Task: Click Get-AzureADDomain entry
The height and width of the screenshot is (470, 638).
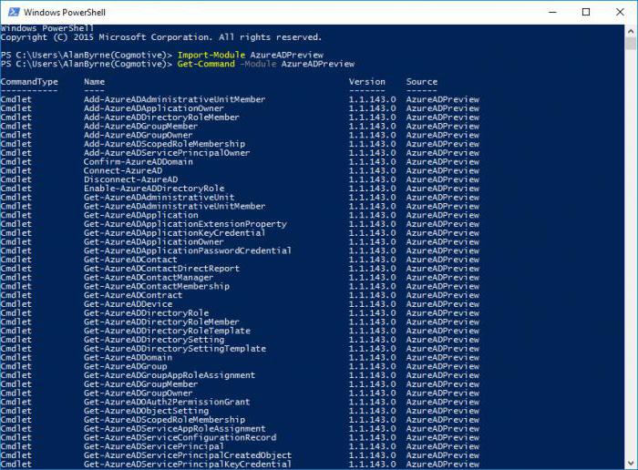Action: (128, 358)
